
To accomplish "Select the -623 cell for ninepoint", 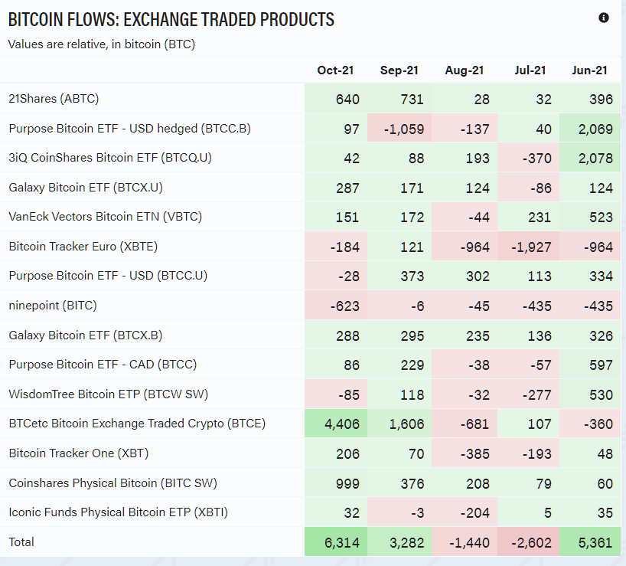I will pyautogui.click(x=336, y=306).
